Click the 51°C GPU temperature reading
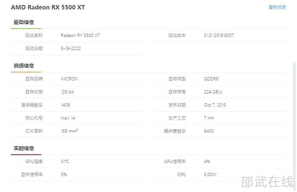The width and height of the screenshot is (297, 192). point(65,161)
